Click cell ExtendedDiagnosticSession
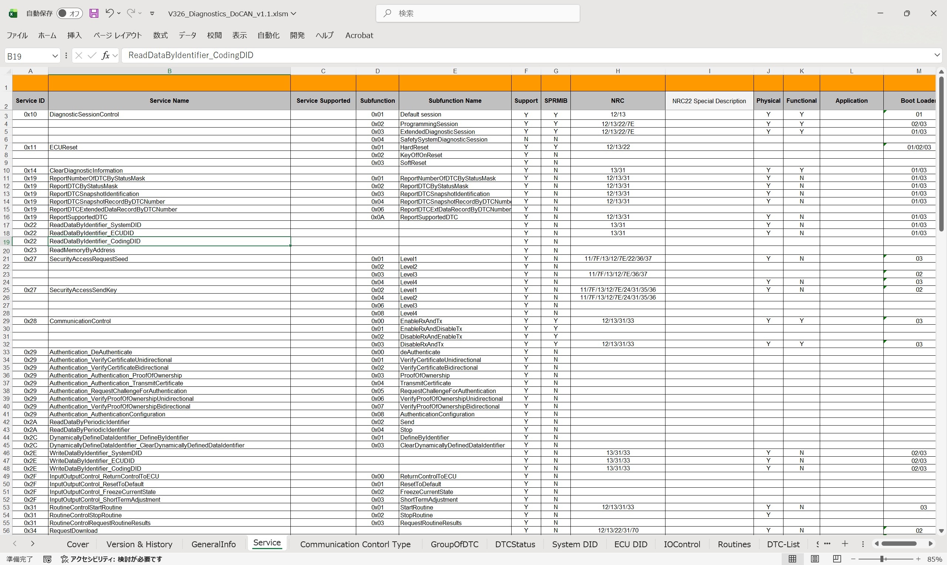This screenshot has width=947, height=565. point(455,132)
